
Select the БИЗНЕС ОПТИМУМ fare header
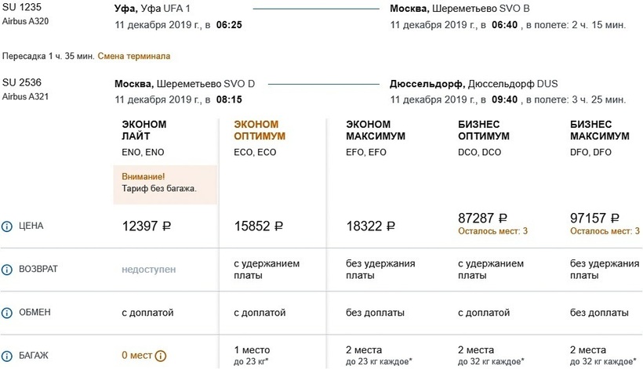click(x=483, y=130)
